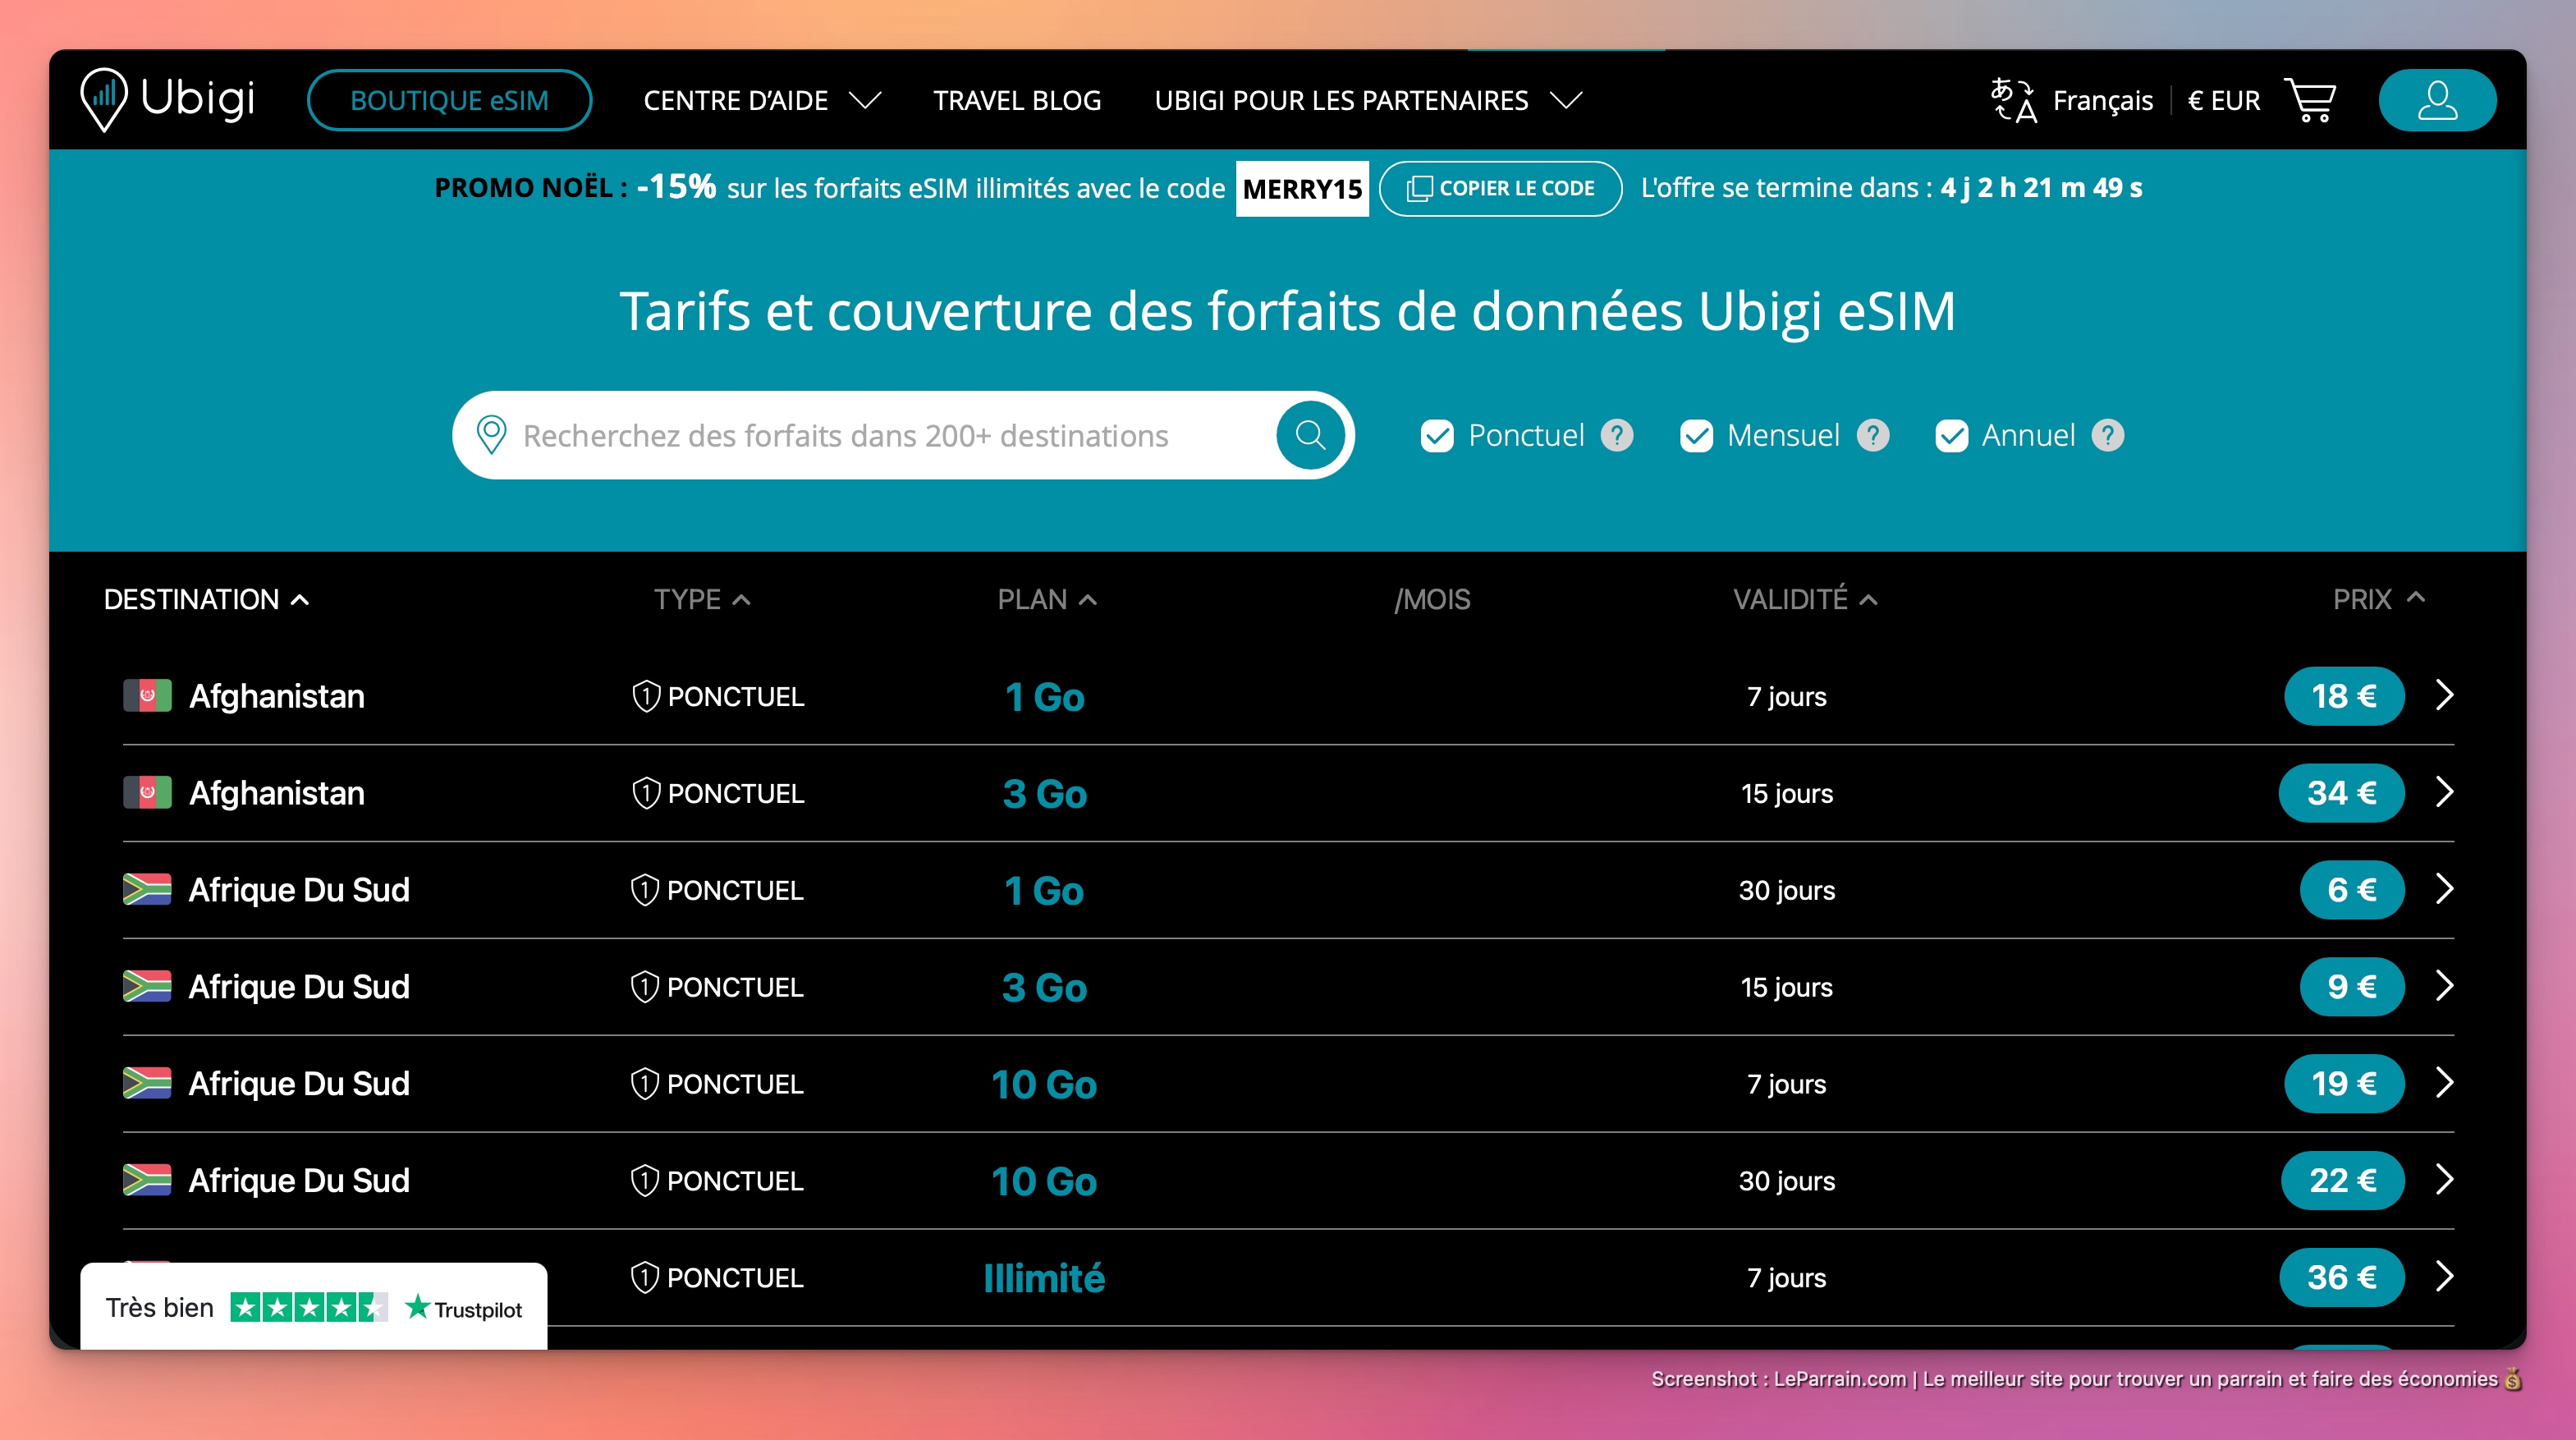Click the Afrique Du Sud flag icon

point(146,889)
